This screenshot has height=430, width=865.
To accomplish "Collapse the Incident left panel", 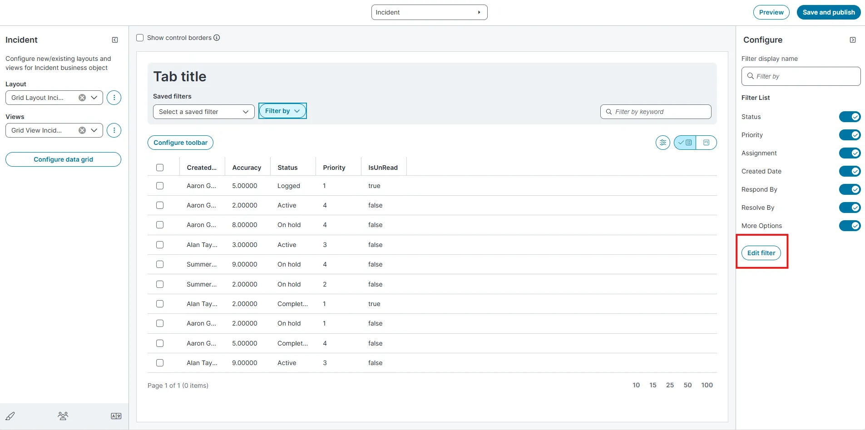I will (x=115, y=40).
